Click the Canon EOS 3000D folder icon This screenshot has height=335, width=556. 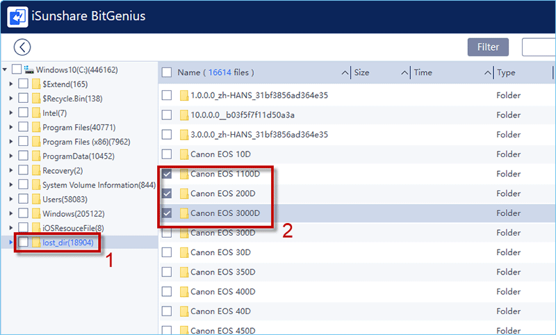click(x=184, y=213)
